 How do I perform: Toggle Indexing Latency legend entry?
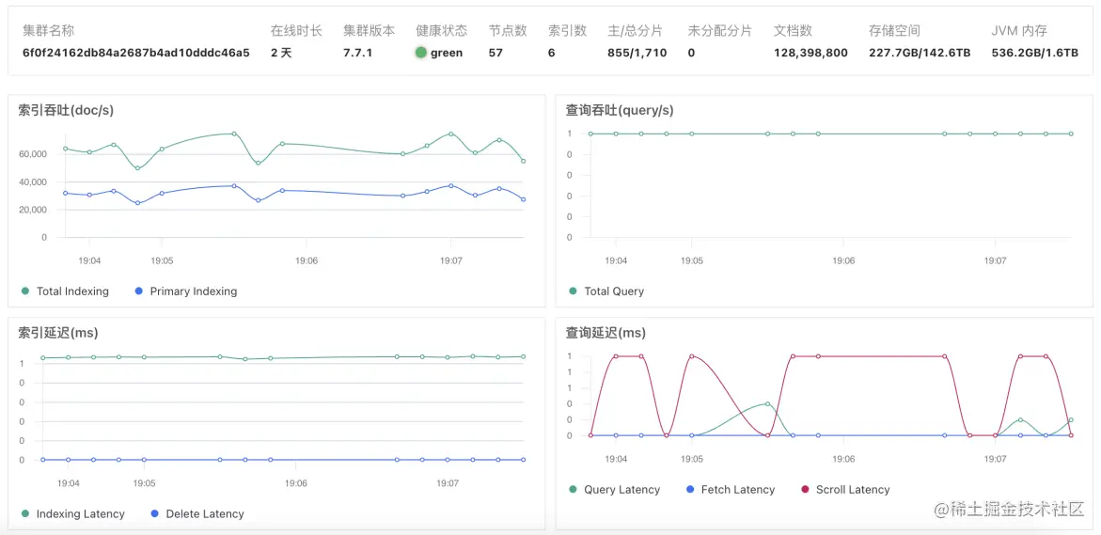coord(80,514)
